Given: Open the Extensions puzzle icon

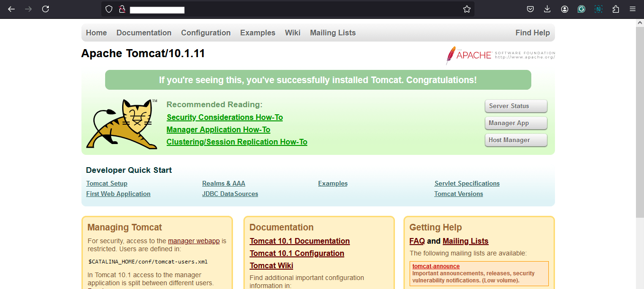Looking at the screenshot, I should click(x=616, y=9).
